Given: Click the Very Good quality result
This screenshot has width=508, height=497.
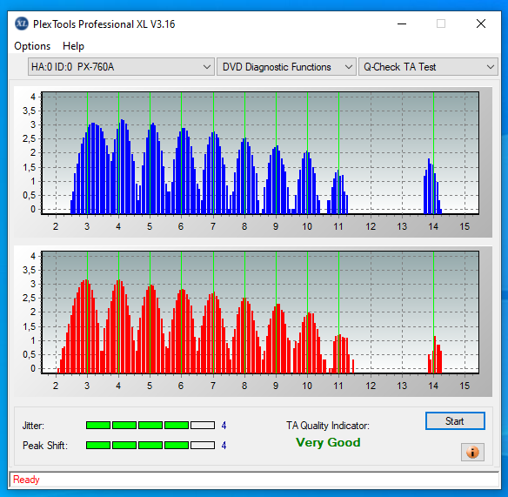Looking at the screenshot, I should pos(328,442).
